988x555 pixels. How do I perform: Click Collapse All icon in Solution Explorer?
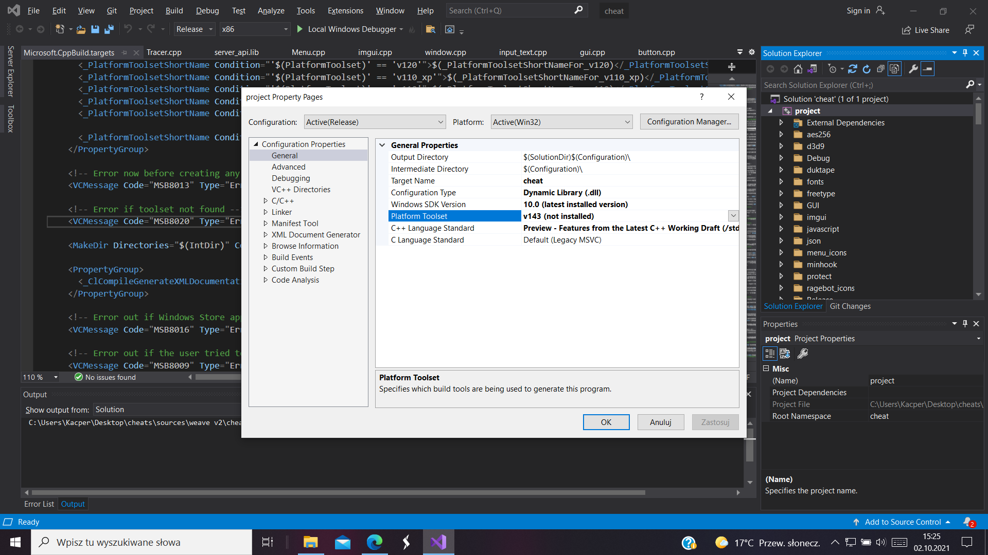point(880,69)
